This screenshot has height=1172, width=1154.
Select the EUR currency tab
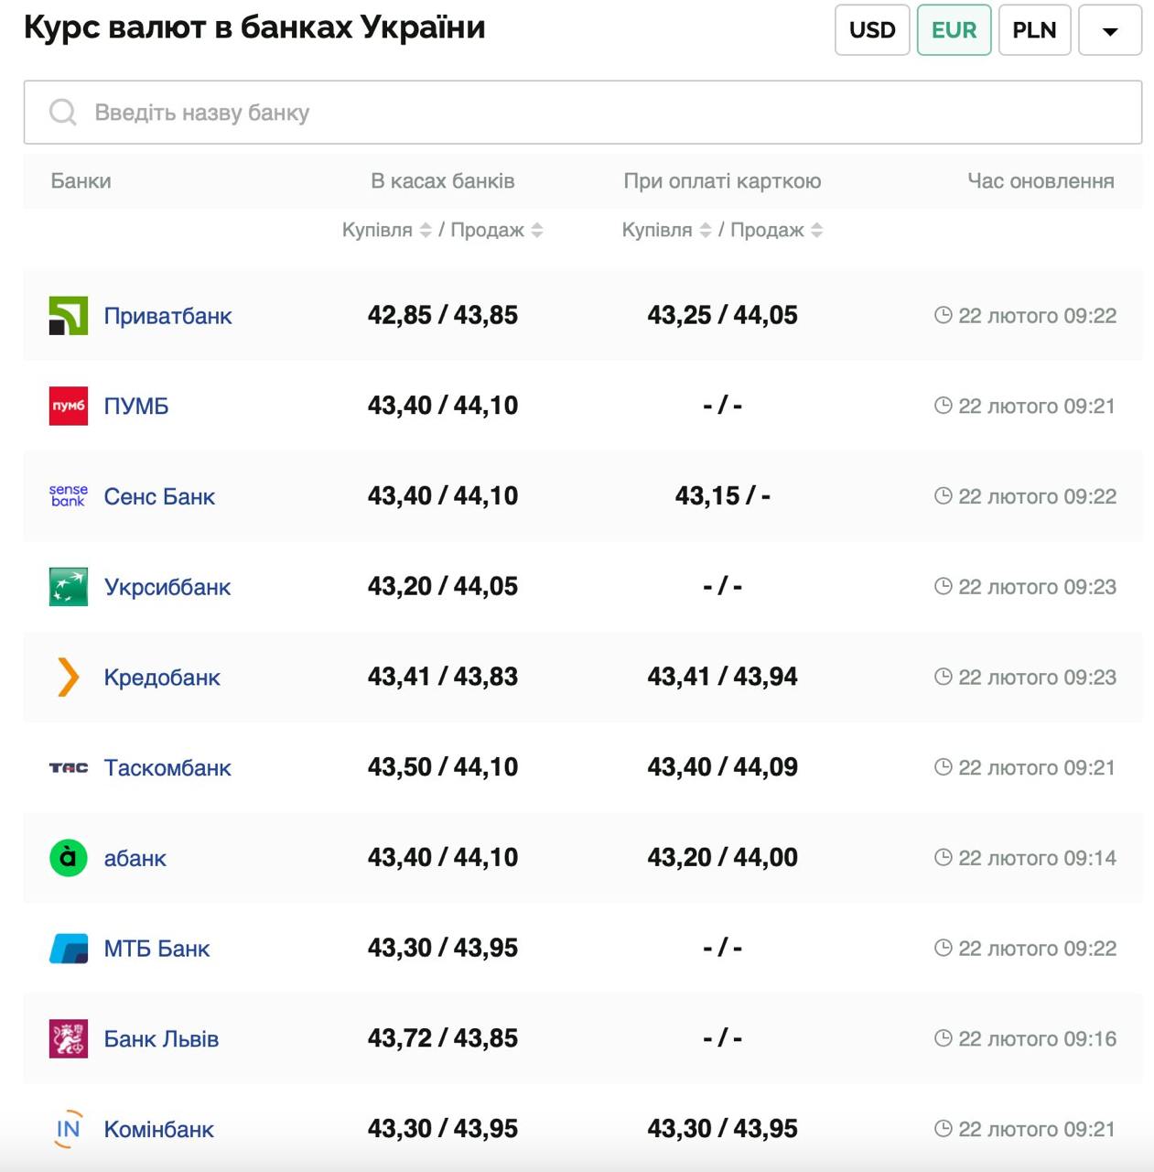point(954,30)
